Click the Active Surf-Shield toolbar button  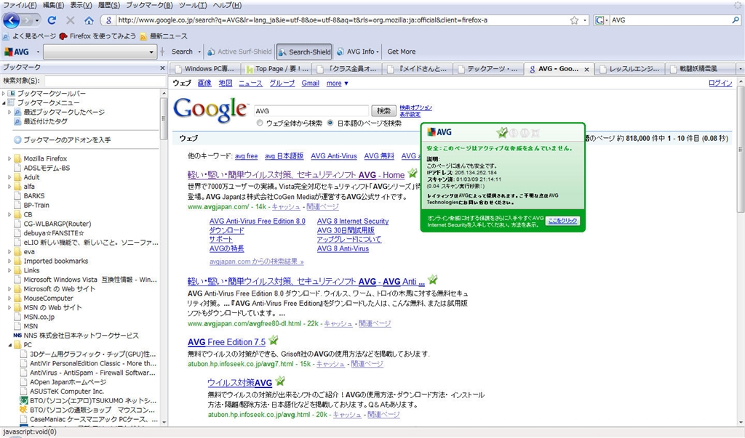click(x=239, y=52)
